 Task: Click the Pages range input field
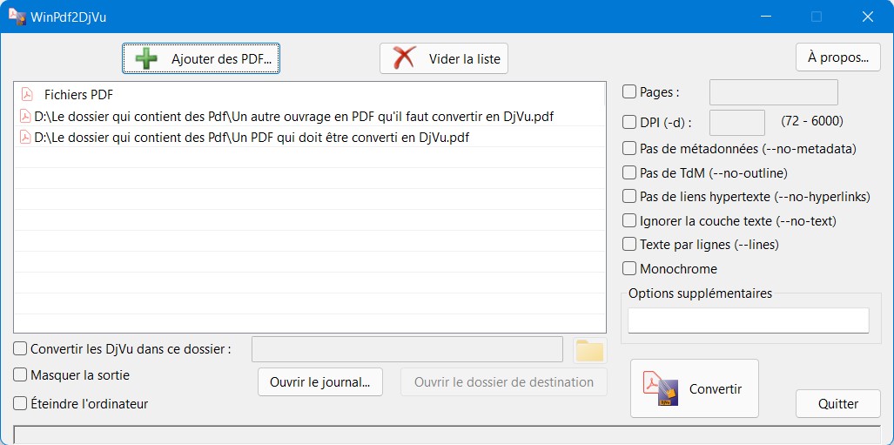[773, 92]
